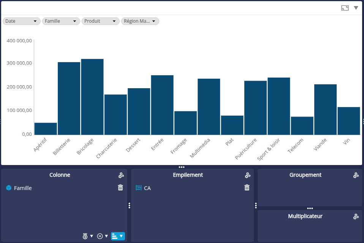Delete Famille from the Colonne panel
This screenshot has height=243, width=364.
point(120,187)
